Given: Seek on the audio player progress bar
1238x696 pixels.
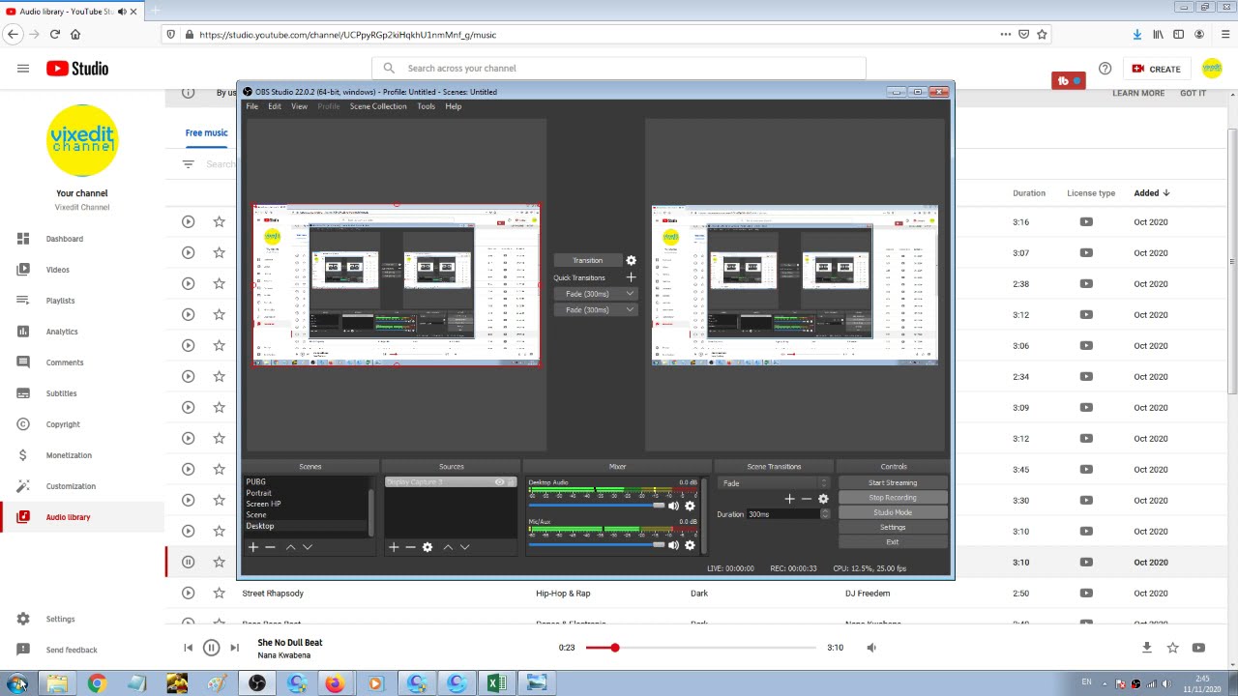Looking at the screenshot, I should [x=700, y=648].
